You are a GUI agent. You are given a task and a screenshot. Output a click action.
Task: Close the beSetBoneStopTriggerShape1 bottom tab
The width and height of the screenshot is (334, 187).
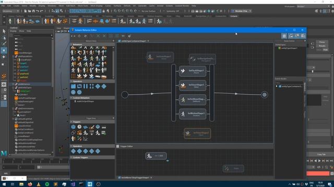[x=151, y=178]
